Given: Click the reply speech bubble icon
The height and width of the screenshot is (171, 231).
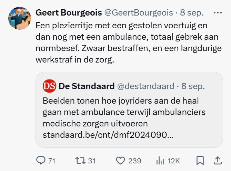Looking at the screenshot, I should [41, 160].
